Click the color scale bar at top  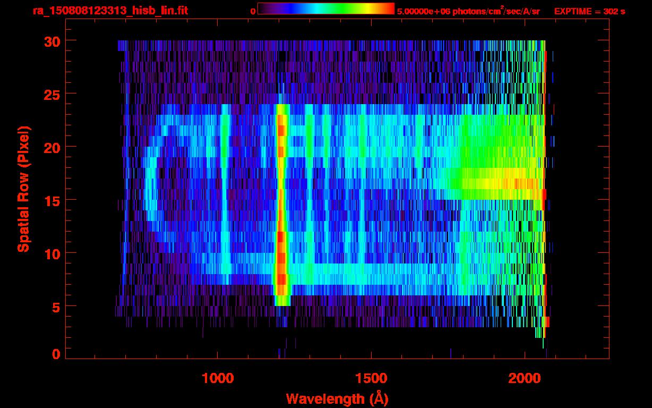[325, 8]
